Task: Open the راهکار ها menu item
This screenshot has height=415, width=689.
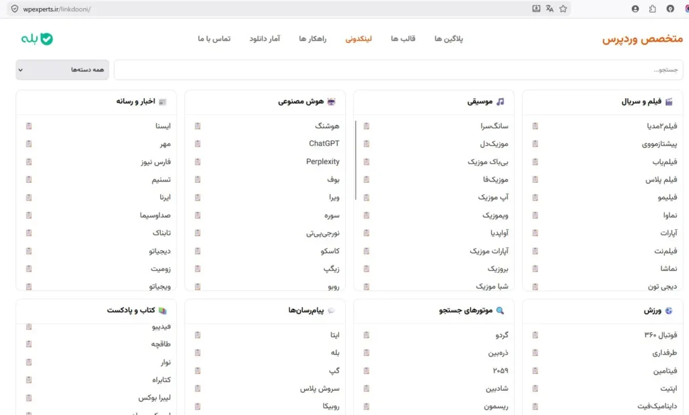Action: tap(313, 38)
